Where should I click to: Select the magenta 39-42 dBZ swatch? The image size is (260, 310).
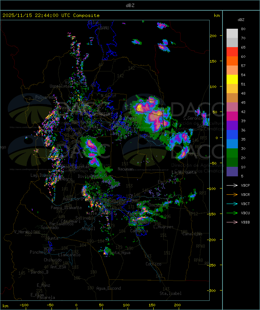pos(232,116)
